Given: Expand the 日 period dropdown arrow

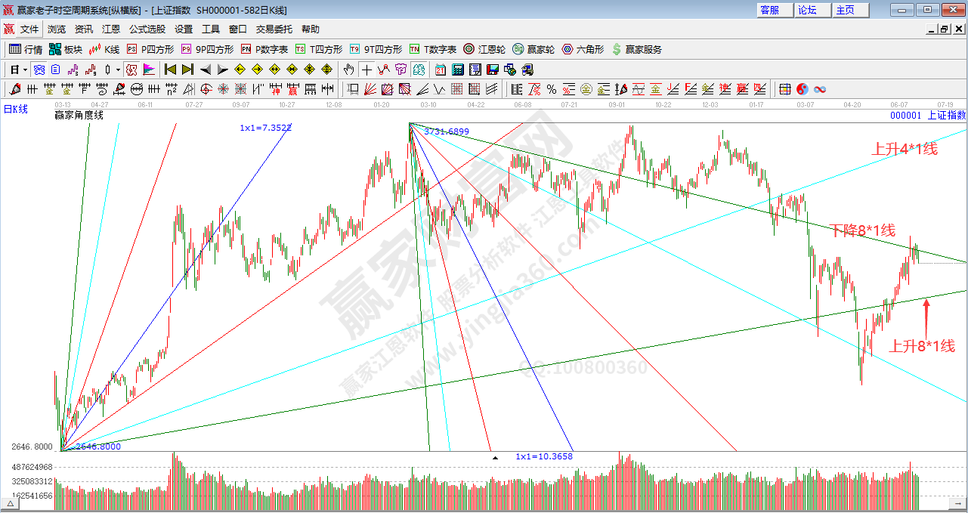Looking at the screenshot, I should click(25, 70).
